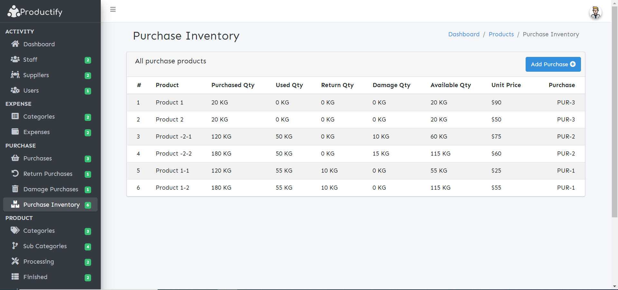Viewport: 618px width, 290px height.
Task: Select the Dashboard home icon
Action: click(x=15, y=44)
